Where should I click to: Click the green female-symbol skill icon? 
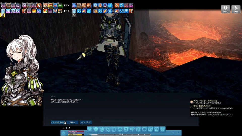coord(60,5)
